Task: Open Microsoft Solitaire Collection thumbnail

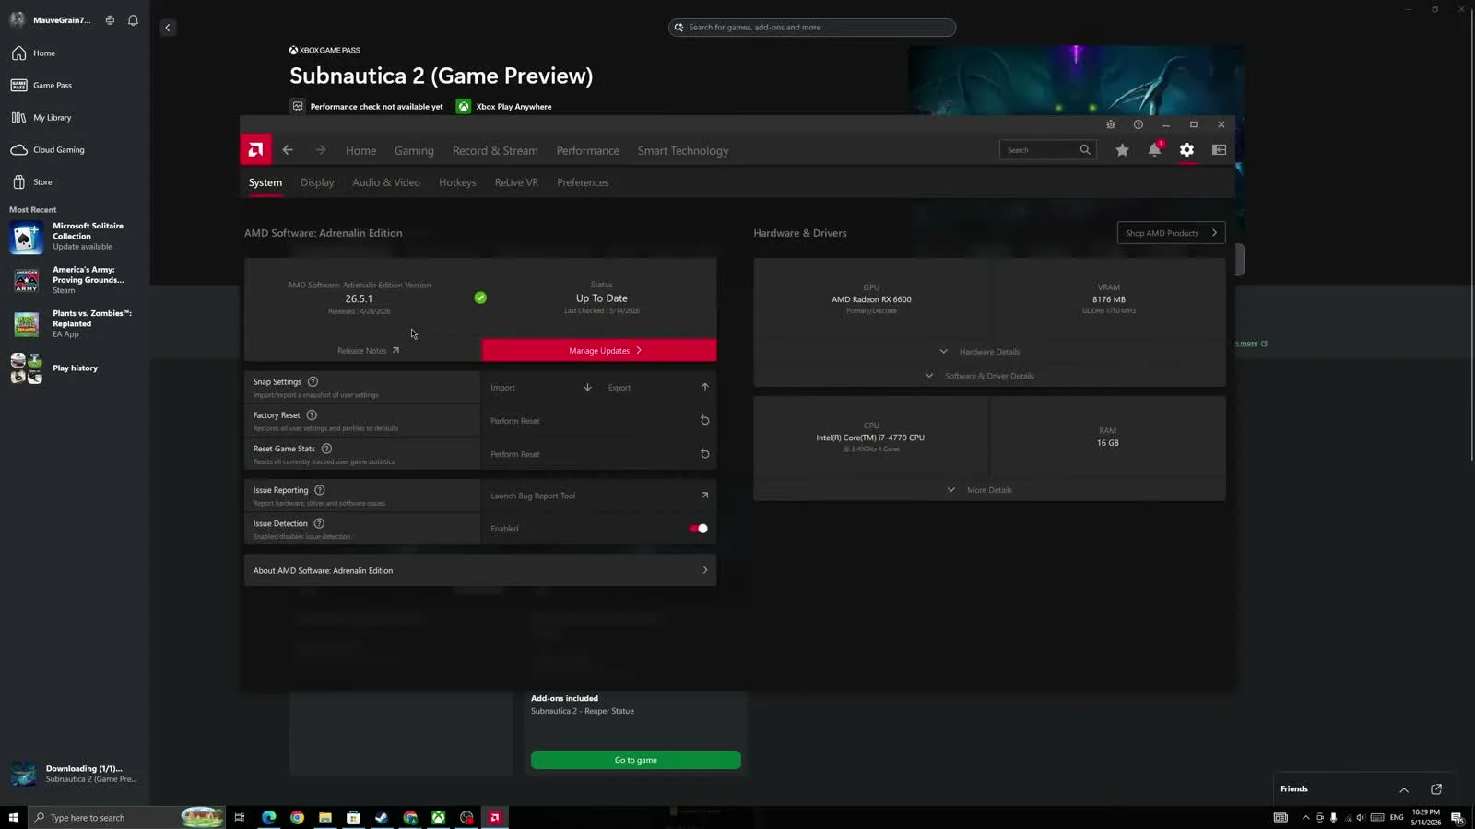Action: pyautogui.click(x=26, y=237)
